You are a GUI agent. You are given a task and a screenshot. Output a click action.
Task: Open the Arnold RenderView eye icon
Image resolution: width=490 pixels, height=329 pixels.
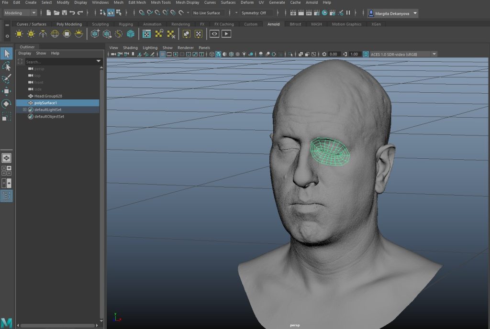(x=214, y=33)
